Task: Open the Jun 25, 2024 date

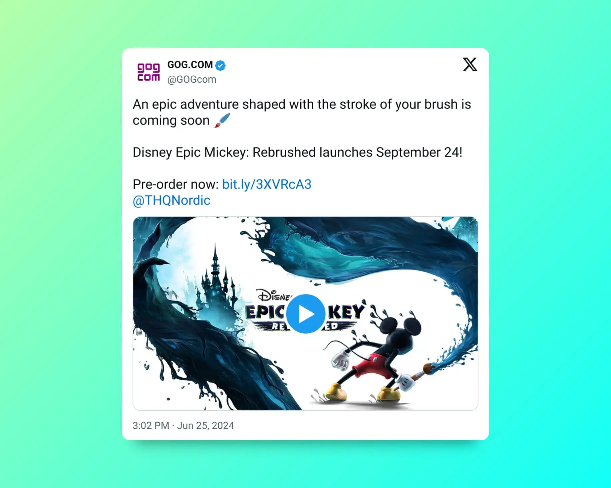Action: (x=205, y=426)
